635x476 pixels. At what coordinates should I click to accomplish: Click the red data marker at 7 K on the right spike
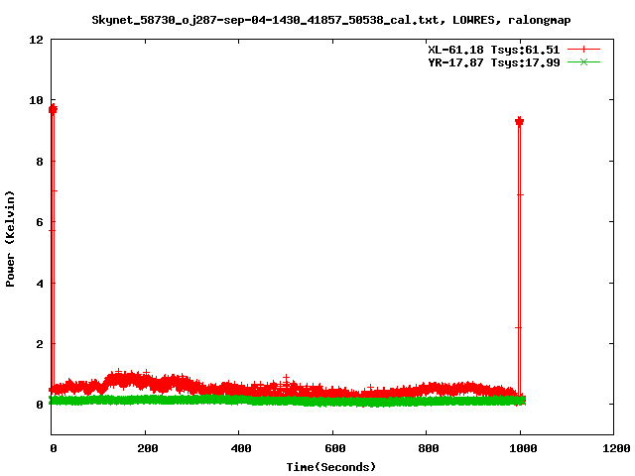520,194
